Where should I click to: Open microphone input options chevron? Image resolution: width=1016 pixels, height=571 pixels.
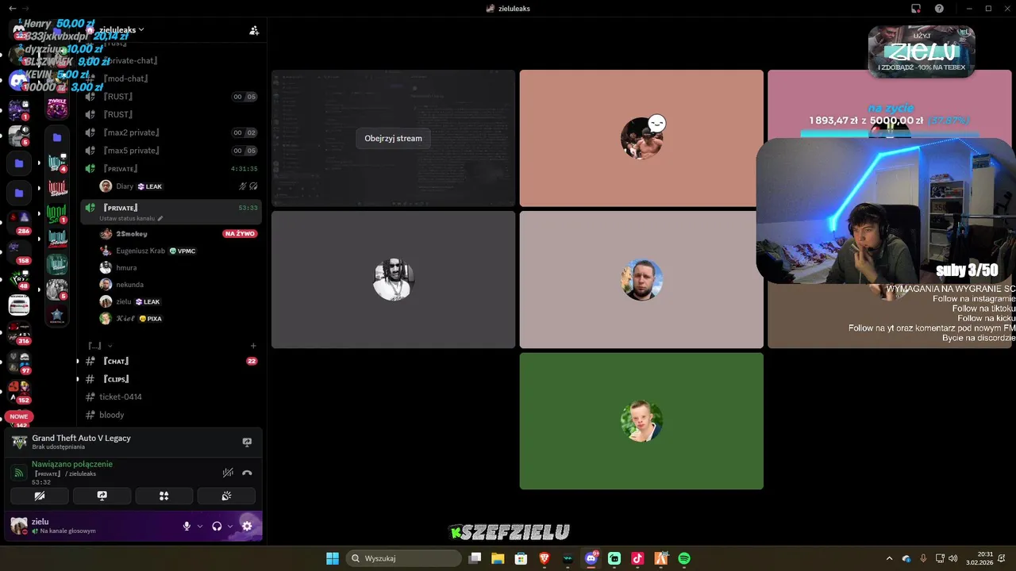[200, 526]
